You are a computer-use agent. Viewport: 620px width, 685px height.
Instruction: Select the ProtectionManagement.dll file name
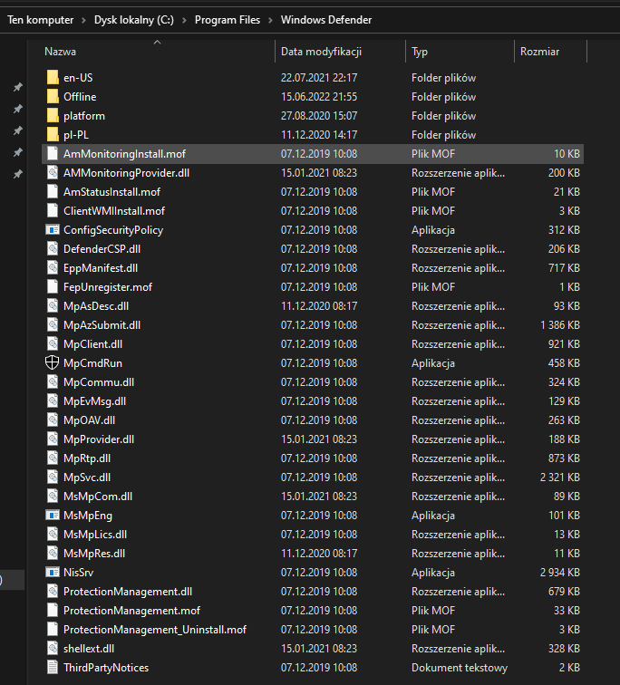tap(128, 592)
